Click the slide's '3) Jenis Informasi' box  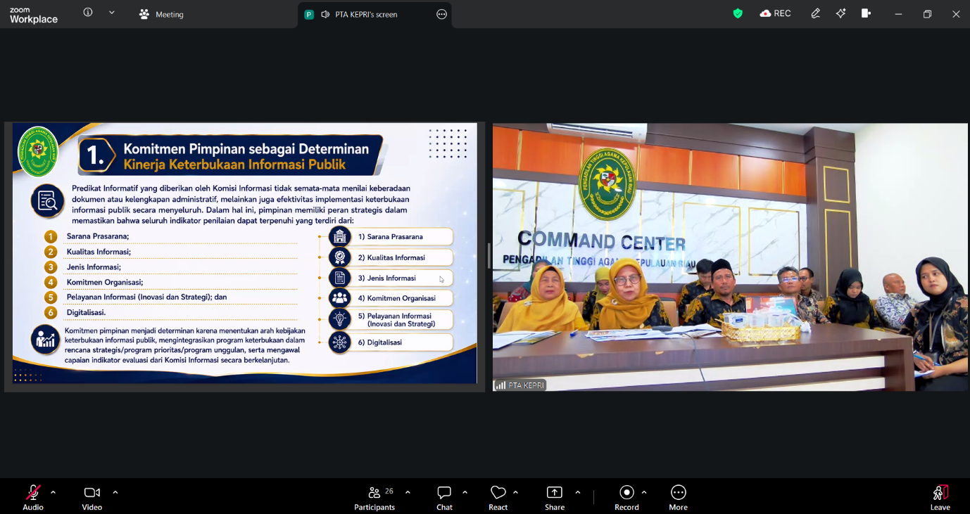click(x=391, y=278)
